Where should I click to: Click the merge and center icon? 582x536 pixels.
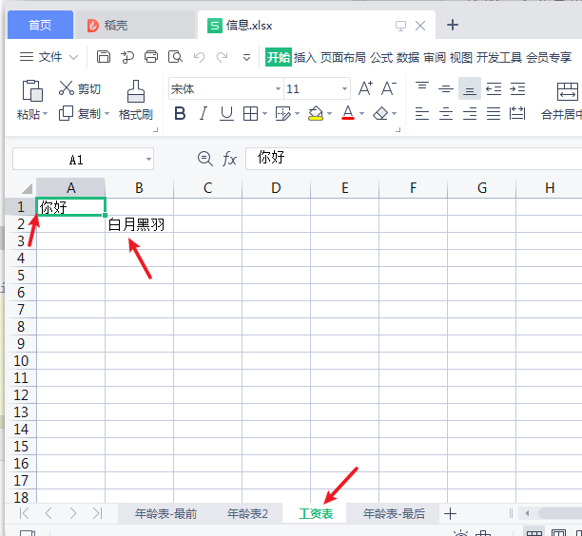[568, 91]
